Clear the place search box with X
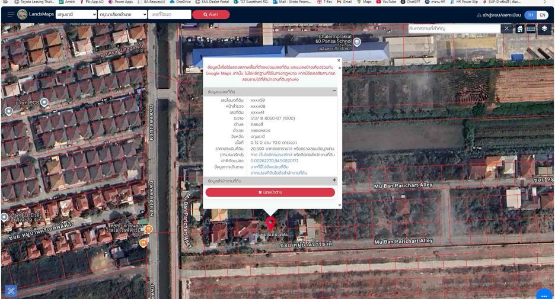555x299 pixels. pyautogui.click(x=506, y=28)
